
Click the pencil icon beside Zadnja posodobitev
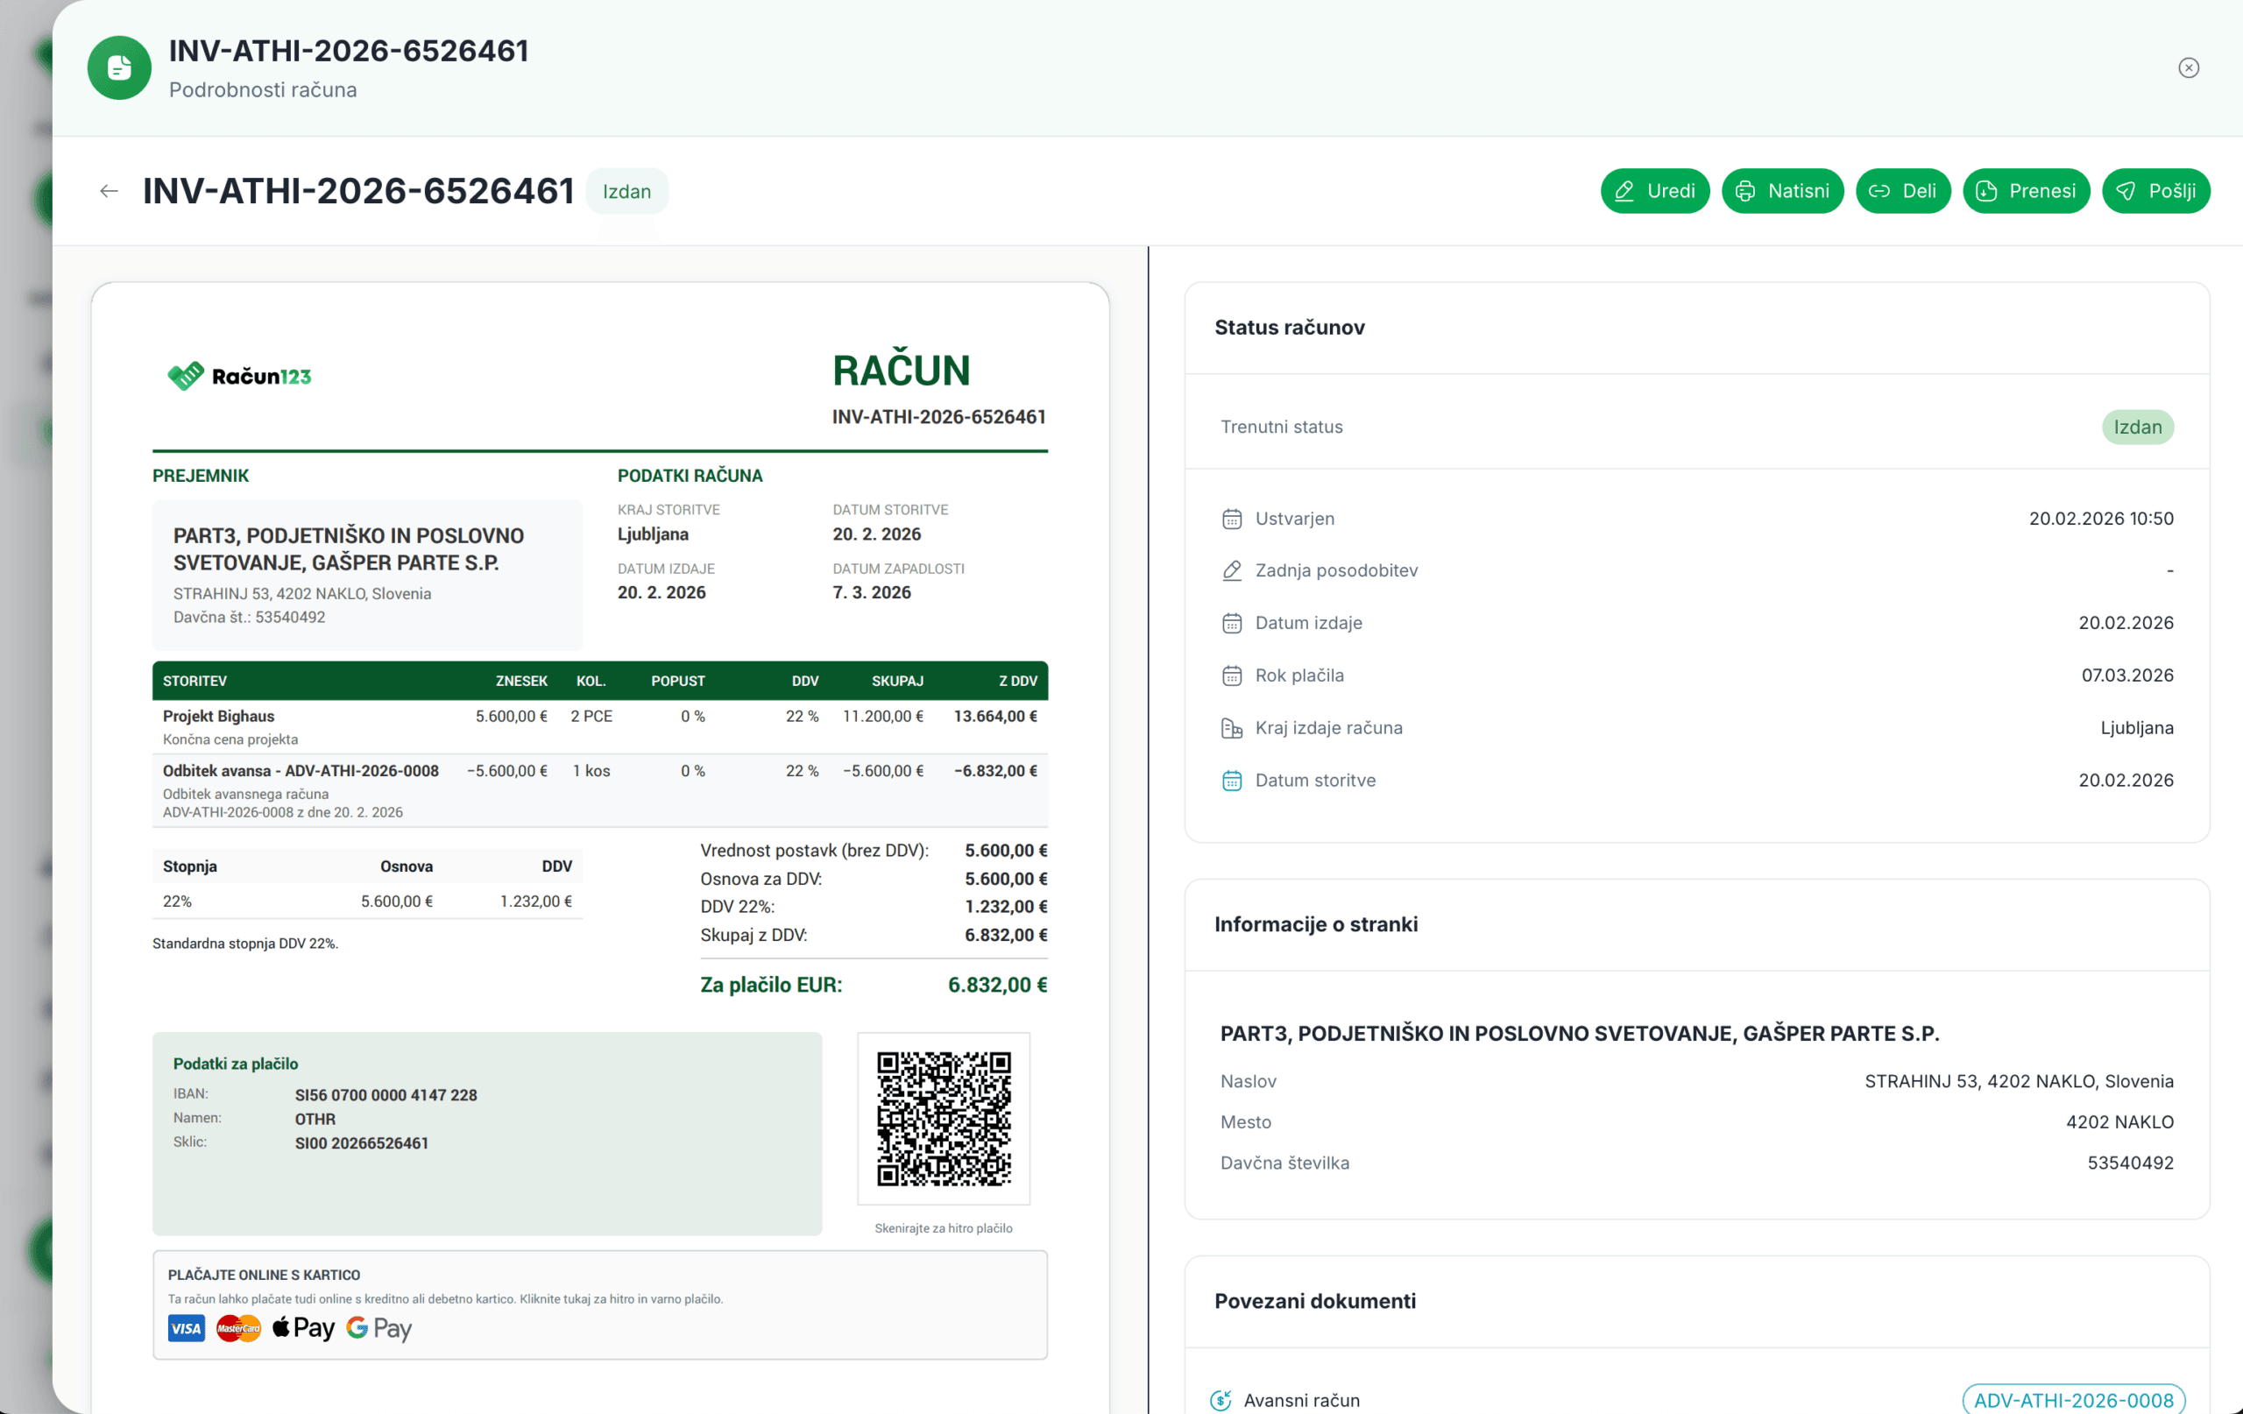pos(1231,571)
